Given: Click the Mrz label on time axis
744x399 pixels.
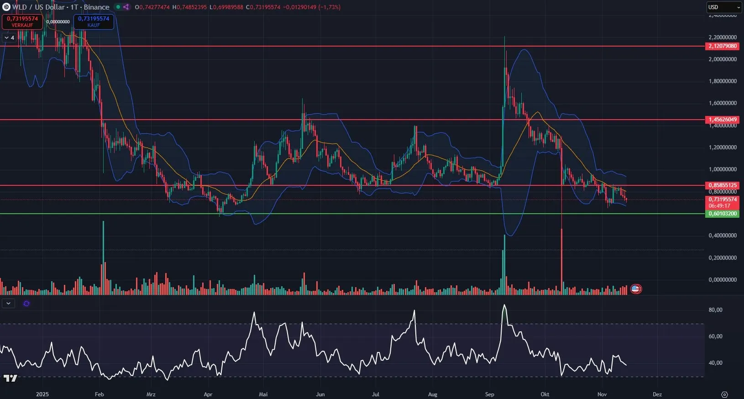Looking at the screenshot, I should pyautogui.click(x=151, y=394).
